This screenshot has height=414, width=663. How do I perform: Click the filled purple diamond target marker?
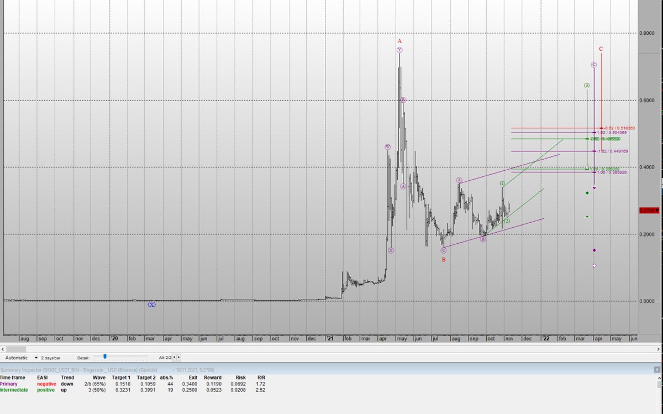click(594, 250)
